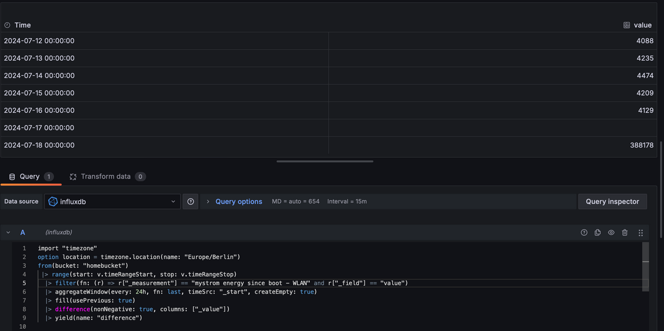Delete query A with the trash icon
This screenshot has width=664, height=331.
(625, 233)
